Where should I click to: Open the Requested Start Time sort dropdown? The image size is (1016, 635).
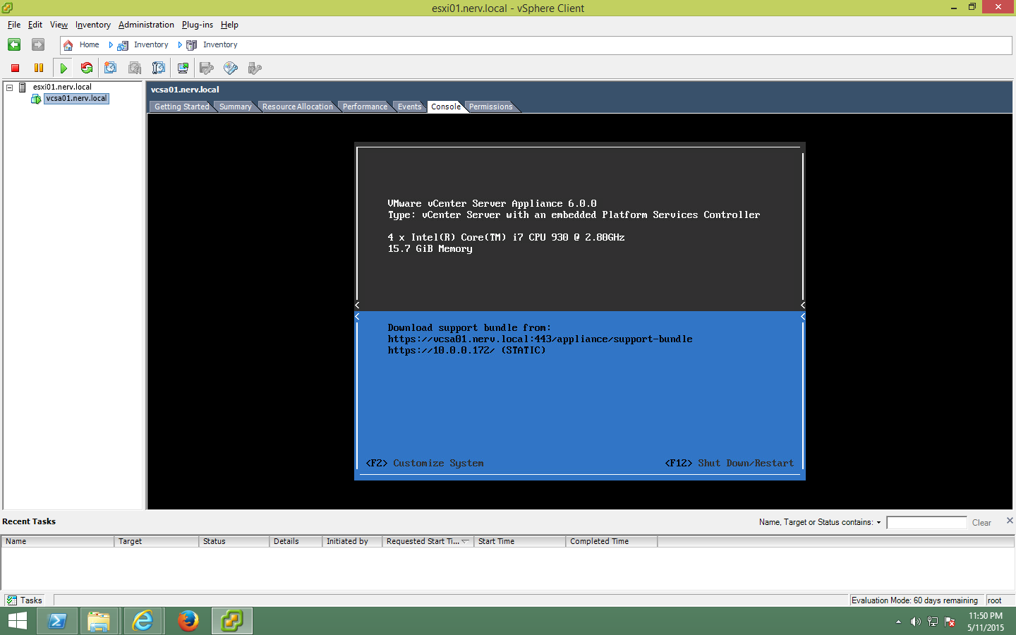(466, 541)
